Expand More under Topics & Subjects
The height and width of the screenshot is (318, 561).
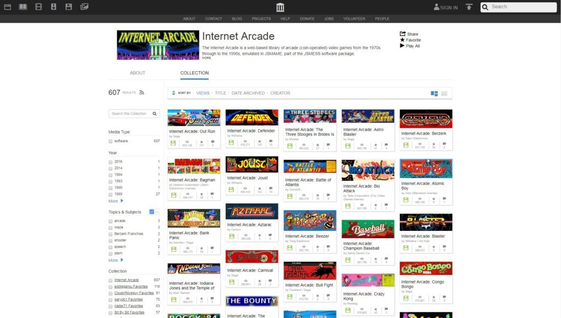pos(116,260)
